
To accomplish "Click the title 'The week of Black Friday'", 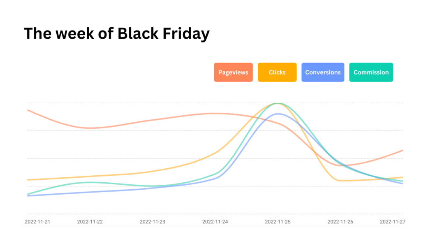I will [x=116, y=34].
